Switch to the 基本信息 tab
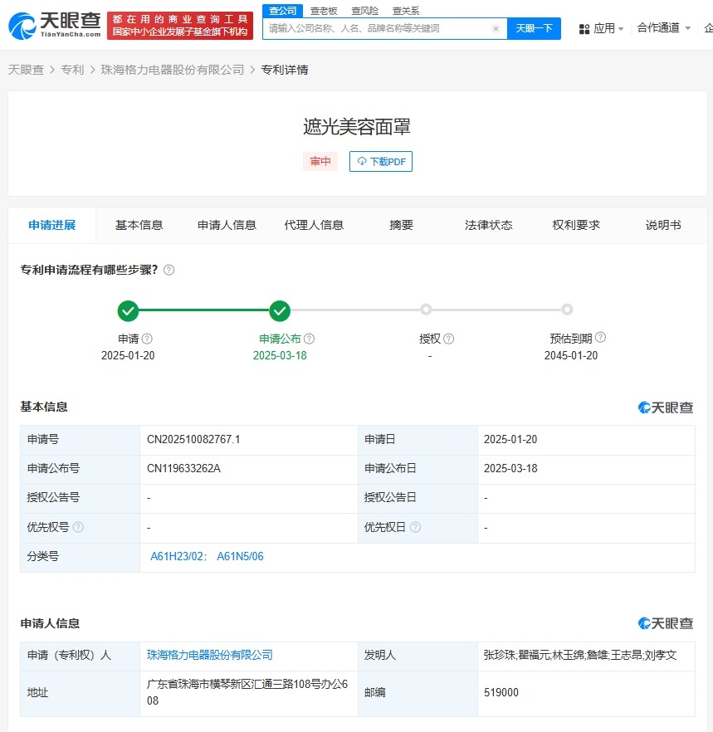Screen dimensions: 713x732 click(139, 225)
